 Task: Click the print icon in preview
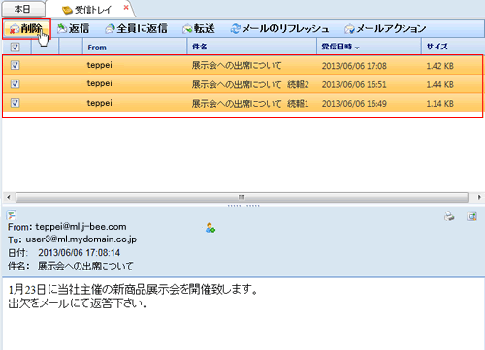[x=449, y=216]
